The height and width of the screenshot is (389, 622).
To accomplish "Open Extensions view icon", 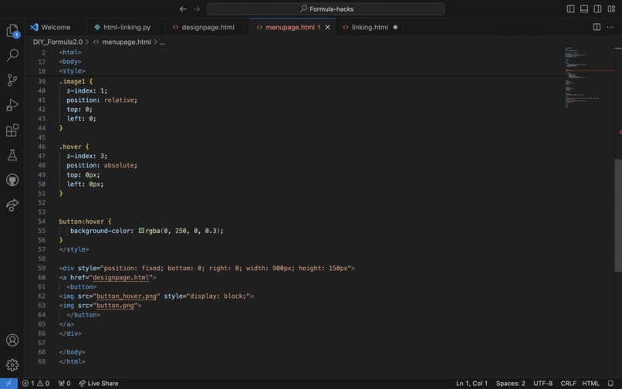I will point(12,130).
